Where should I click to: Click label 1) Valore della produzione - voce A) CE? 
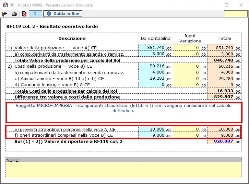tap(52, 48)
